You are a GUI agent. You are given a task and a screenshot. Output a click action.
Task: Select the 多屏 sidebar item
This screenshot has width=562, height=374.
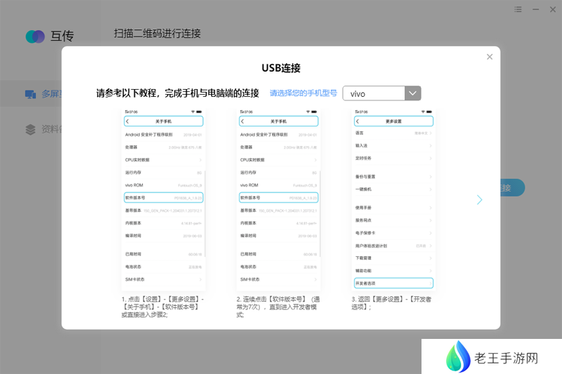click(x=31, y=94)
